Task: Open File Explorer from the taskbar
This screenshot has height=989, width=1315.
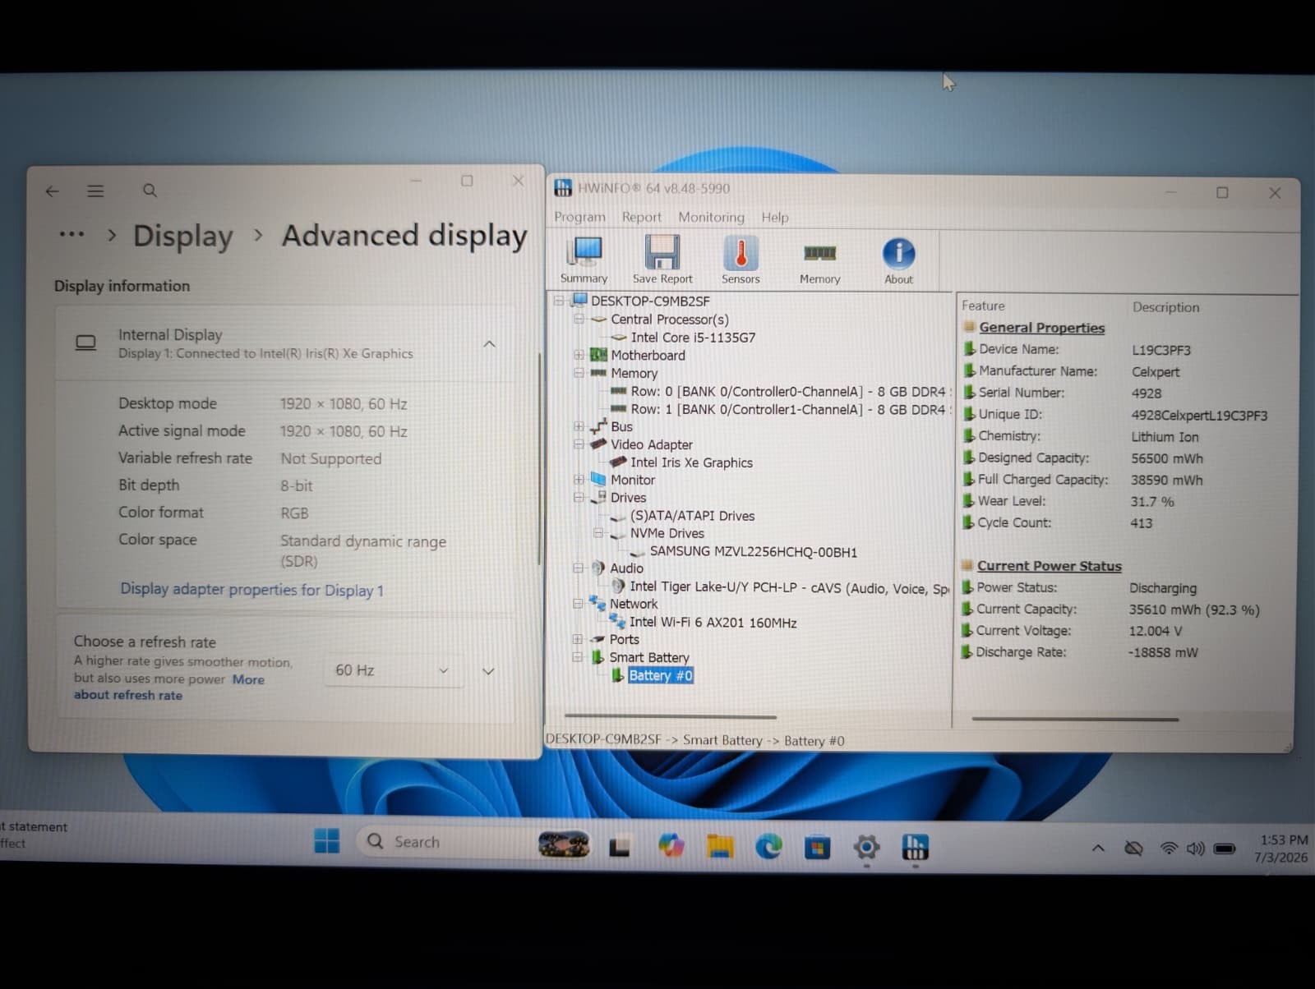Action: pyautogui.click(x=720, y=845)
